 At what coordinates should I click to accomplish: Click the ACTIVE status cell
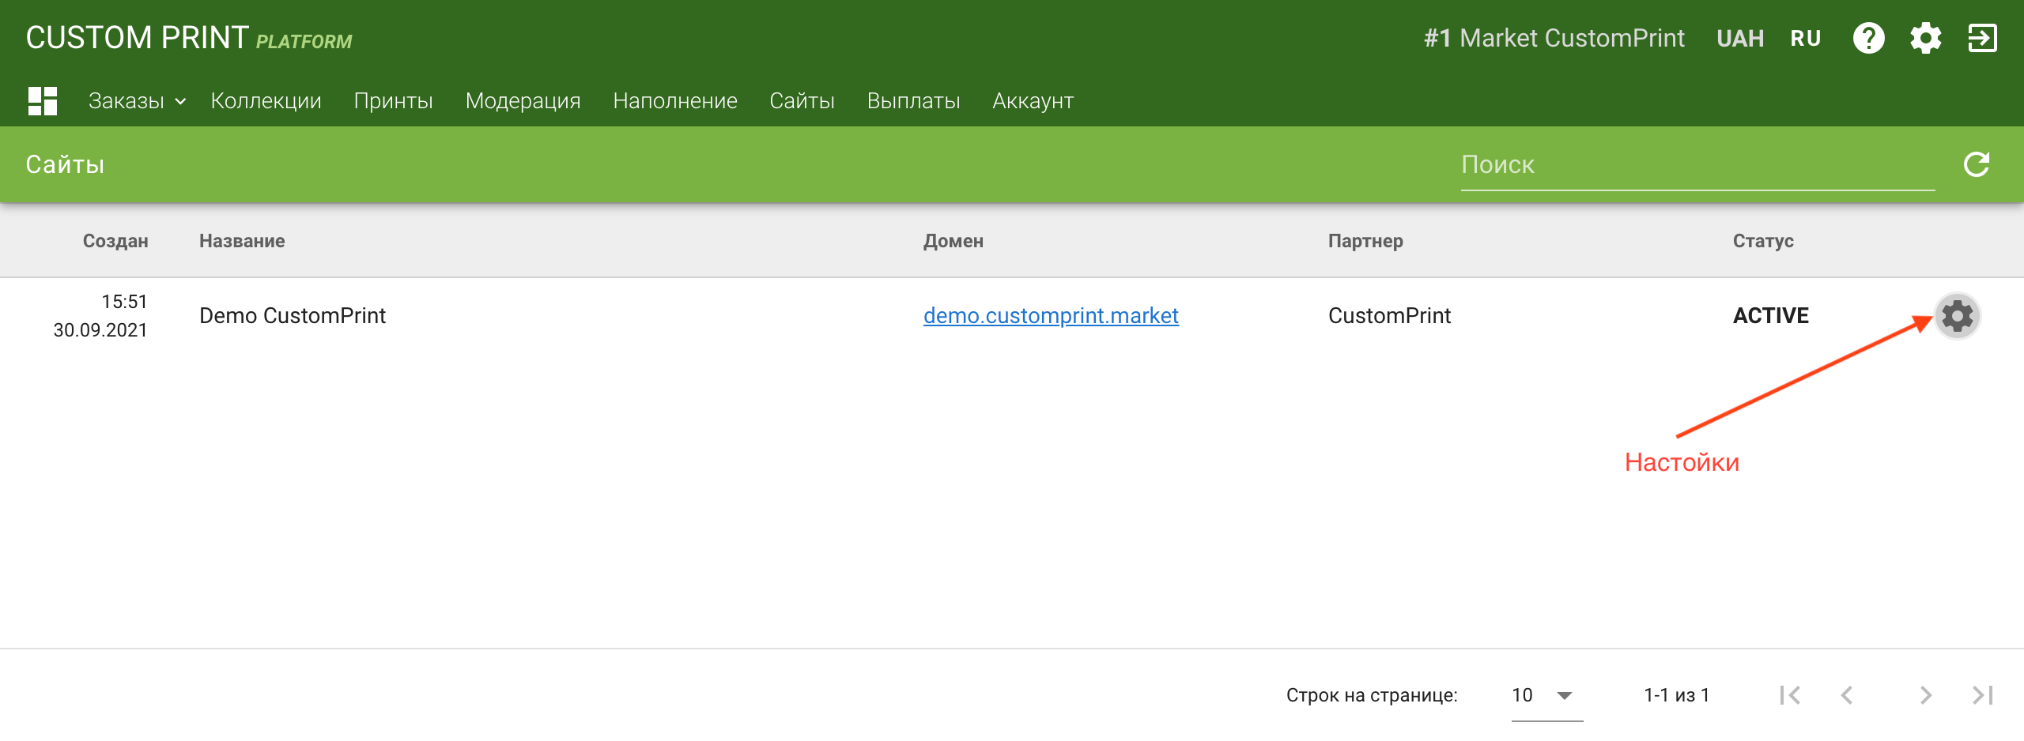(1771, 316)
